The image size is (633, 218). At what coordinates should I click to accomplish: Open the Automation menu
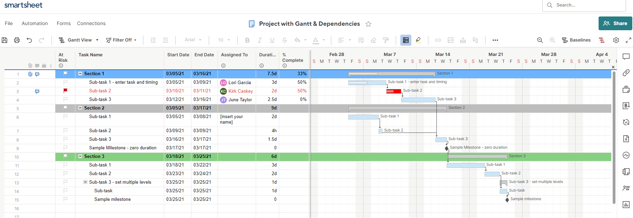coord(35,23)
